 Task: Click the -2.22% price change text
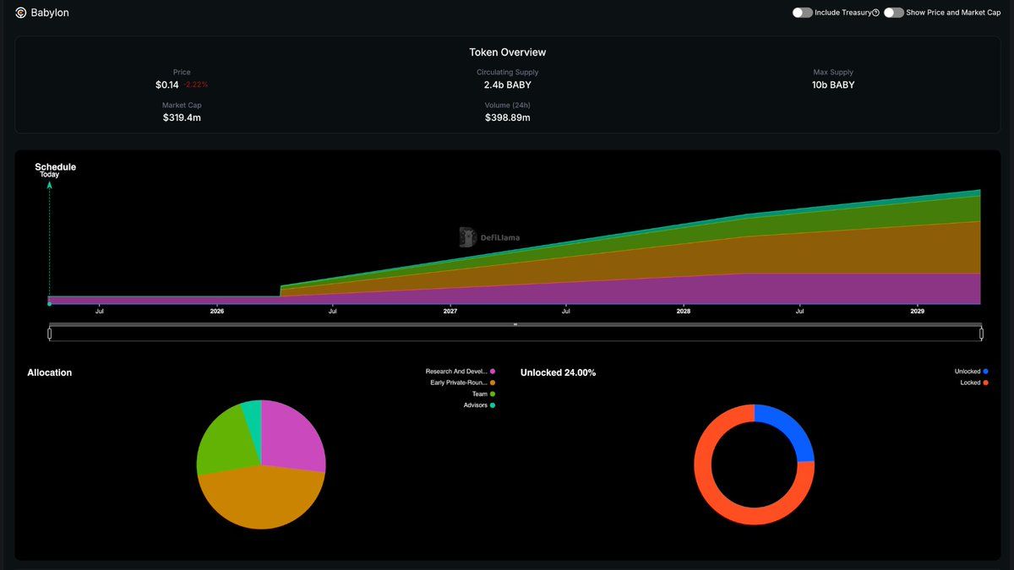(x=195, y=85)
